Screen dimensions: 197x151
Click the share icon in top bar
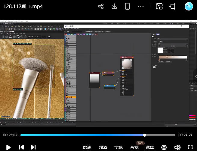coord(101,6)
